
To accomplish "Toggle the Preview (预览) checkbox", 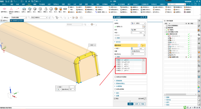I will 115,99.
